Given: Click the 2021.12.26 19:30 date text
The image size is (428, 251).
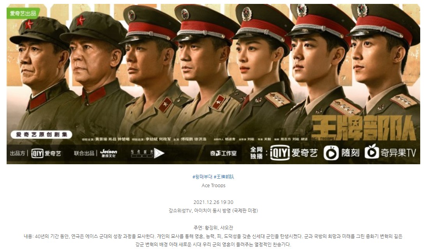Looking at the screenshot, I should click(x=213, y=202).
